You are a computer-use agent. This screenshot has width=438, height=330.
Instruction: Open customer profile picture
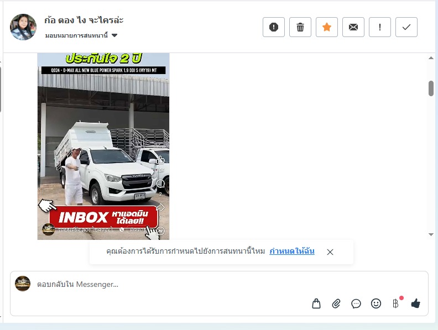pos(23,27)
